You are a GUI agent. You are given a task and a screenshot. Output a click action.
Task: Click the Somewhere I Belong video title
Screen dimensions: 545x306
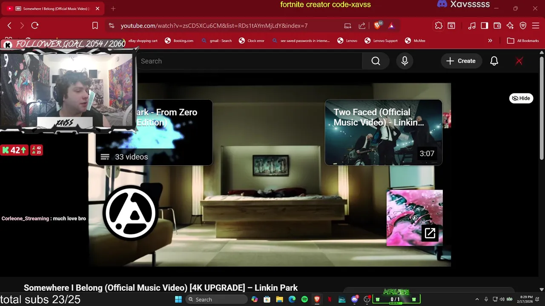pyautogui.click(x=161, y=288)
